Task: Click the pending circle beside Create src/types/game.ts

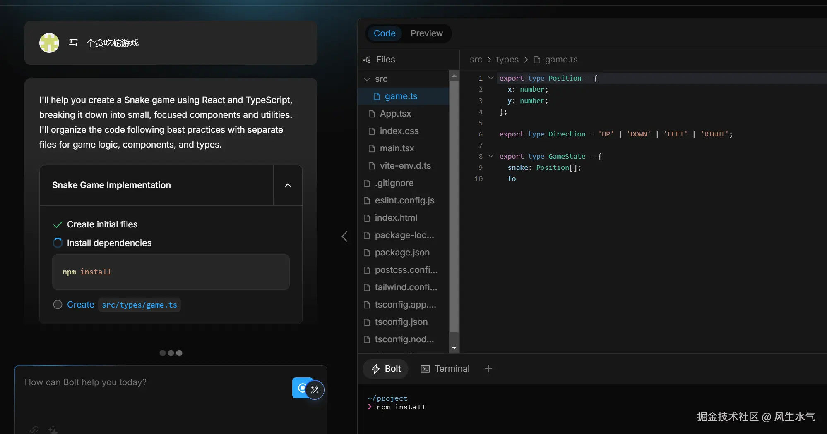Action: pyautogui.click(x=58, y=305)
